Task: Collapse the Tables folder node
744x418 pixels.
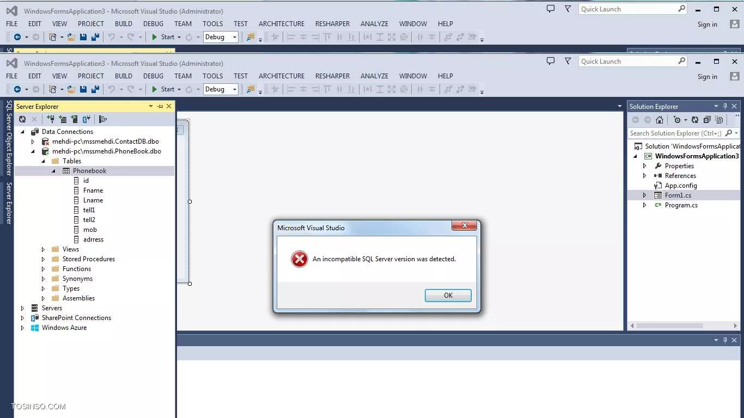Action: coord(43,161)
